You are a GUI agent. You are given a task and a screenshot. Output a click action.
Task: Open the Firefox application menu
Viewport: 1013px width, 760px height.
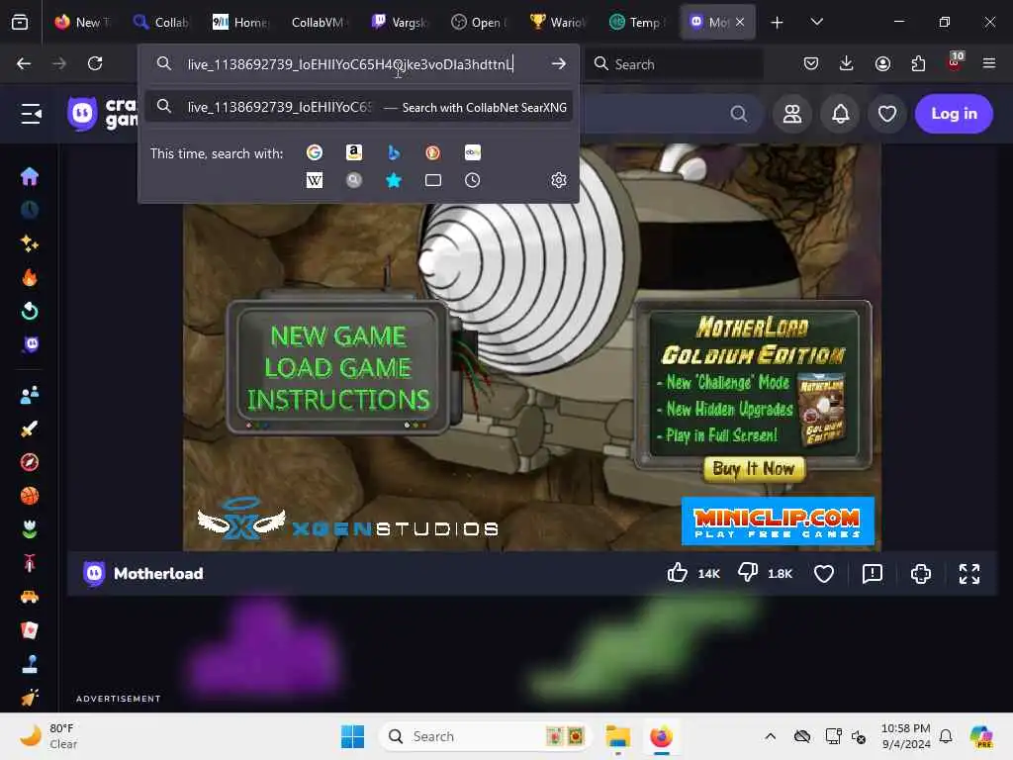tap(989, 63)
